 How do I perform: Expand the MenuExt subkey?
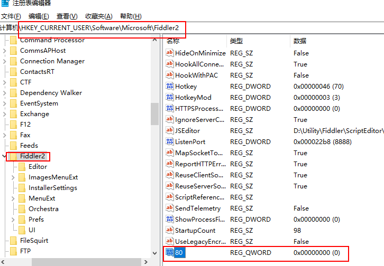(x=13, y=198)
